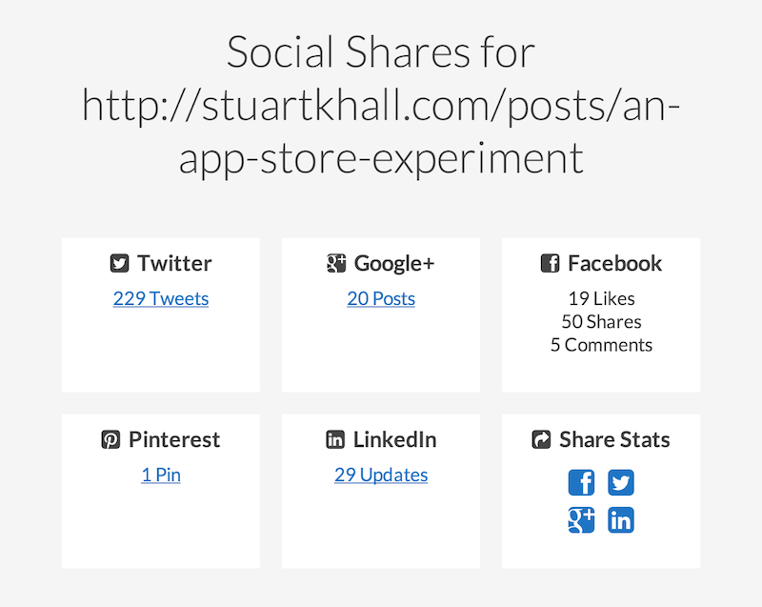Share via the Google+ button in Share Stats
The height and width of the screenshot is (607, 762).
(581, 520)
